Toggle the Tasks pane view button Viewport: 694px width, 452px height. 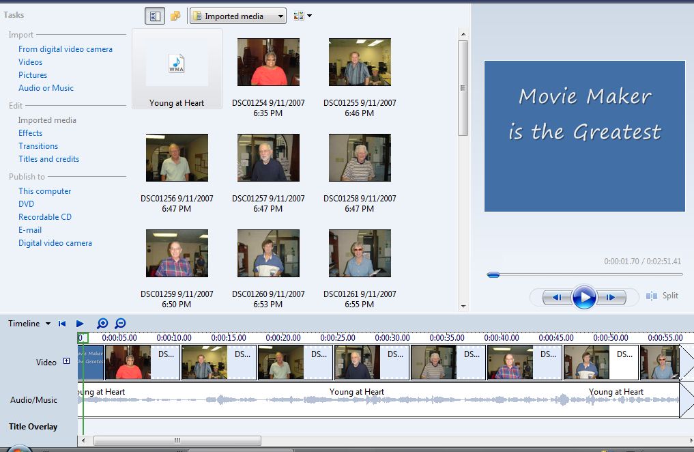pyautogui.click(x=155, y=16)
